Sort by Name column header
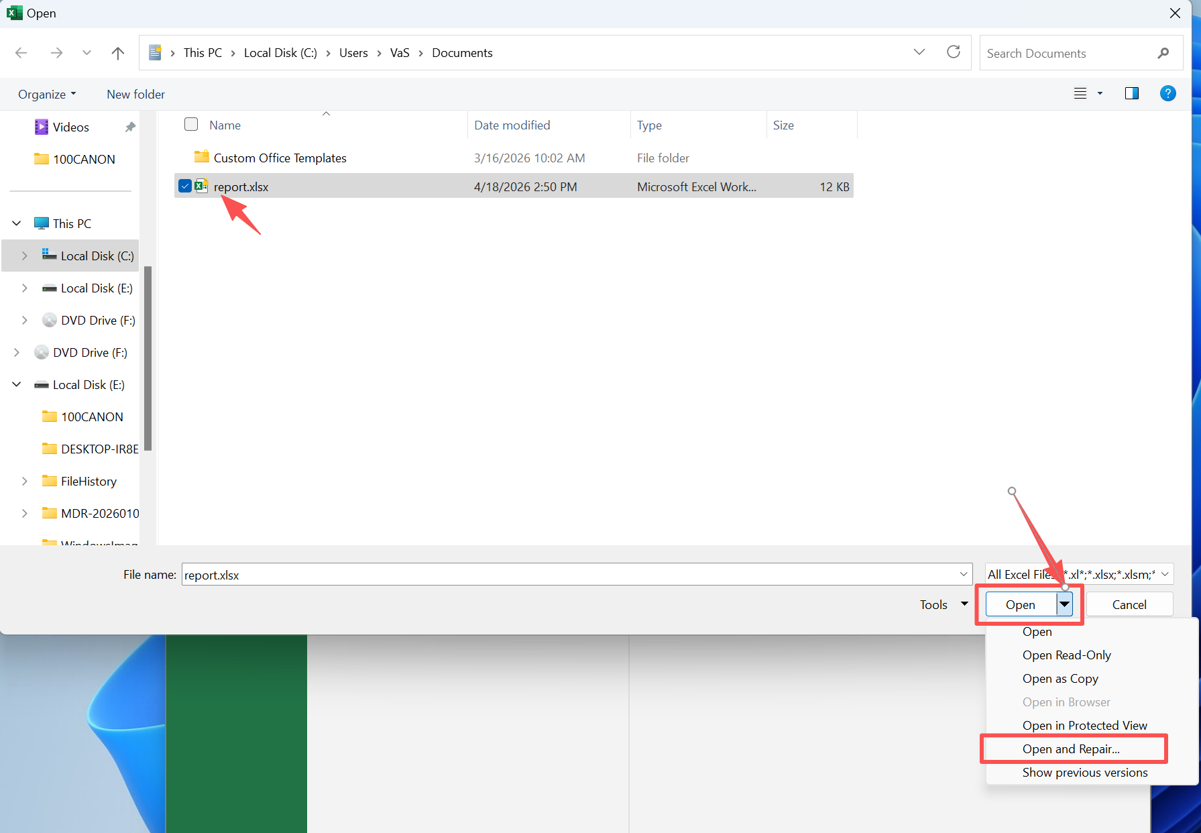This screenshot has height=833, width=1201. 225,125
